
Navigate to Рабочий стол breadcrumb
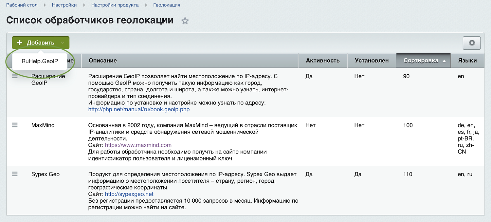(22, 5)
